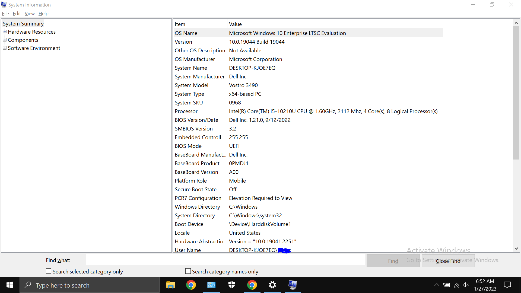Click the Find what input field
521x293 pixels.
[x=225, y=260]
